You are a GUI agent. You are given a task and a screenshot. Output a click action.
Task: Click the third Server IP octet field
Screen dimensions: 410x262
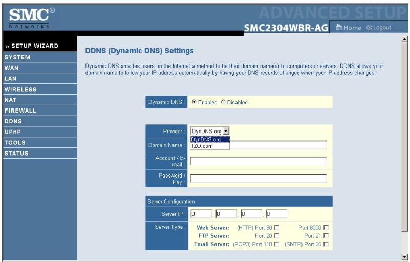tap(251, 214)
